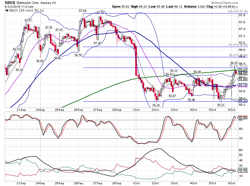Viewport: 250px width, 186px height.
Task: Click the 57.29 price label
Action: pos(59,30)
